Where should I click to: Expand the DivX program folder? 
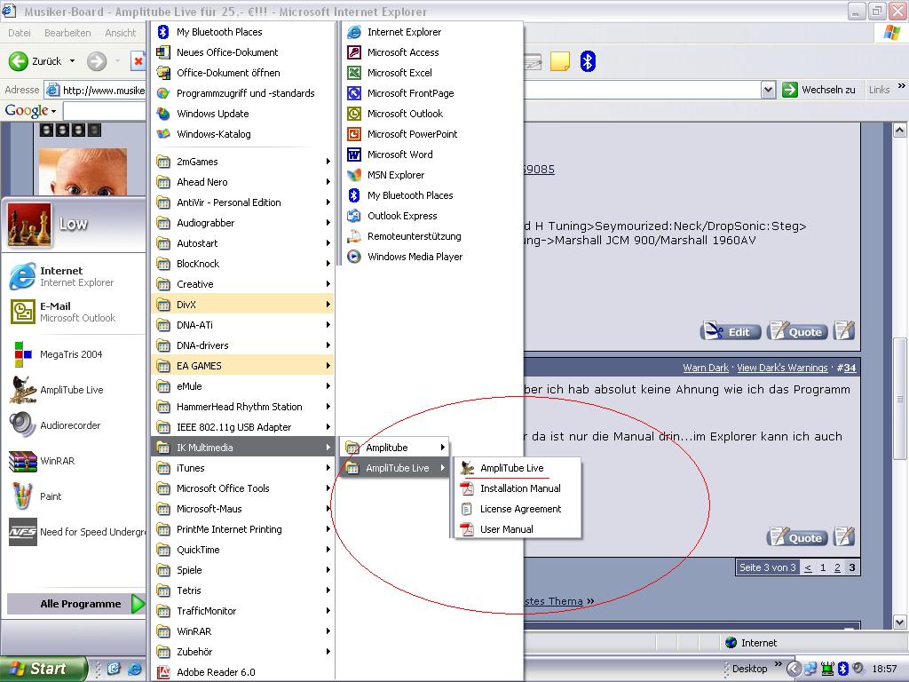click(x=243, y=305)
